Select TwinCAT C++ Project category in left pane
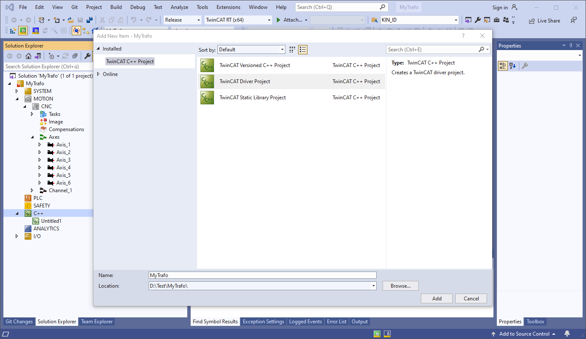This screenshot has width=586, height=339. tap(130, 62)
